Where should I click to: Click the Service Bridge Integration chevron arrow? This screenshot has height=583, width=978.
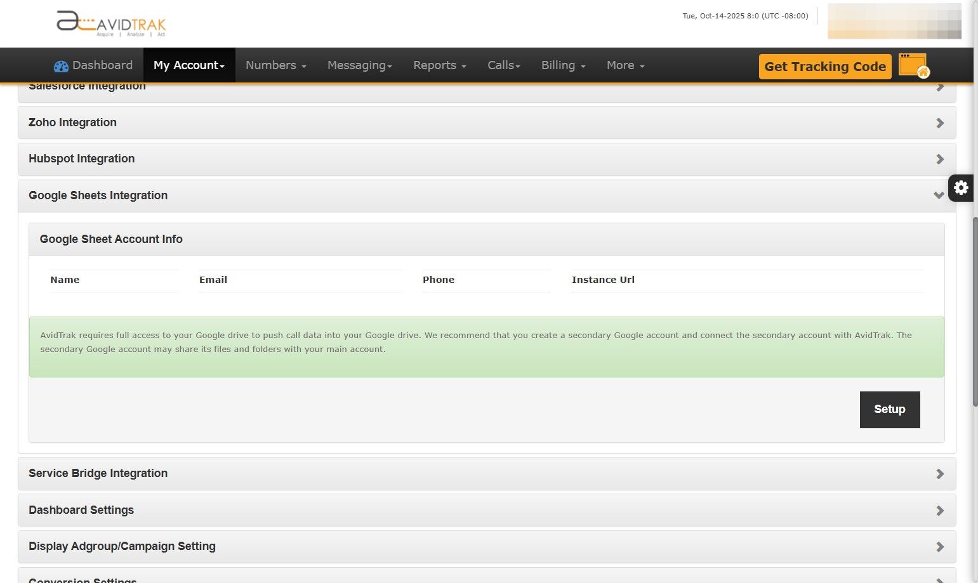pyautogui.click(x=940, y=474)
